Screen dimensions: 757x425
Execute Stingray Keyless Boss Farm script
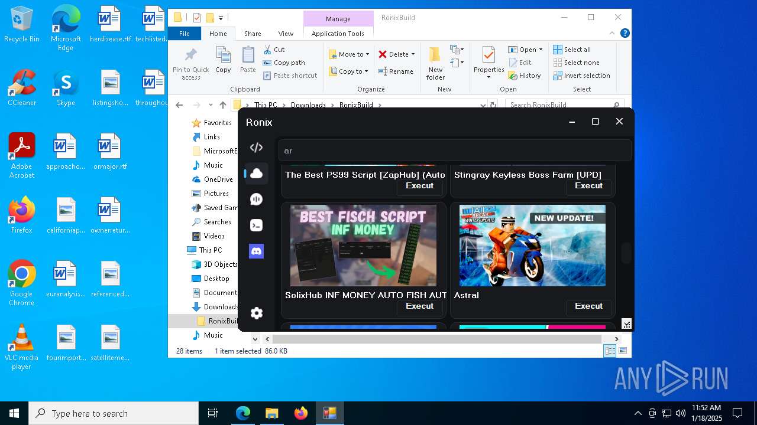[588, 186]
